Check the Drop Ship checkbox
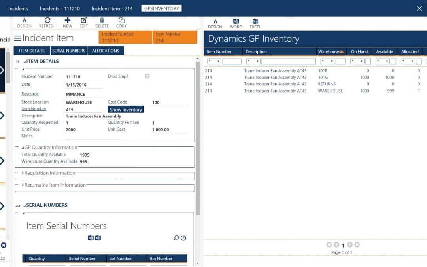The height and width of the screenshot is (267, 427). 147,76
